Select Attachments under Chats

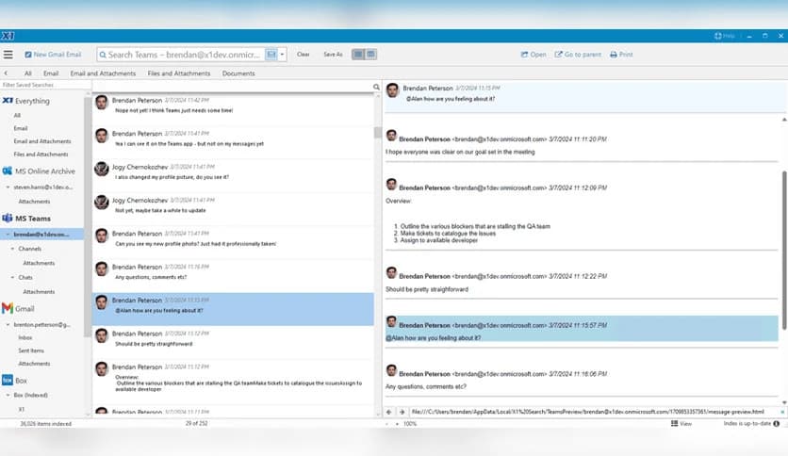coord(39,291)
